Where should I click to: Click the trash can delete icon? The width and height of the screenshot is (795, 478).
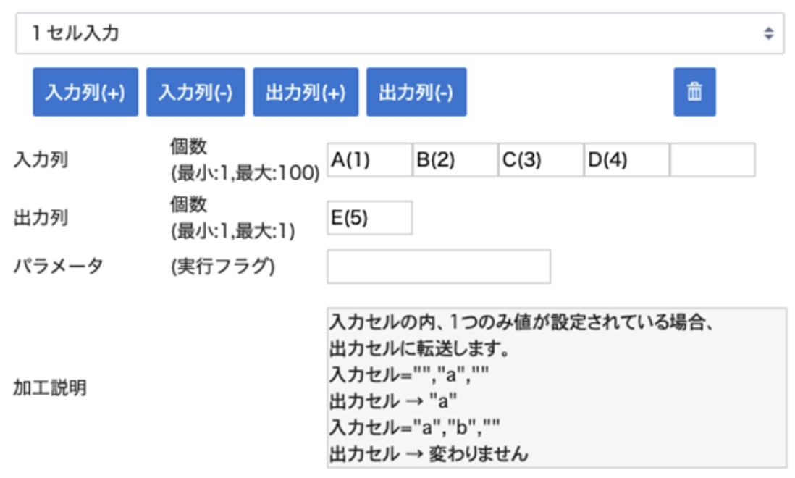coord(694,92)
